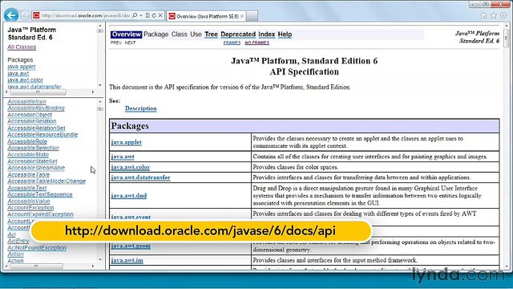
Task: Close the Overview (Java Platform SE 6) tab
Action: (242, 16)
